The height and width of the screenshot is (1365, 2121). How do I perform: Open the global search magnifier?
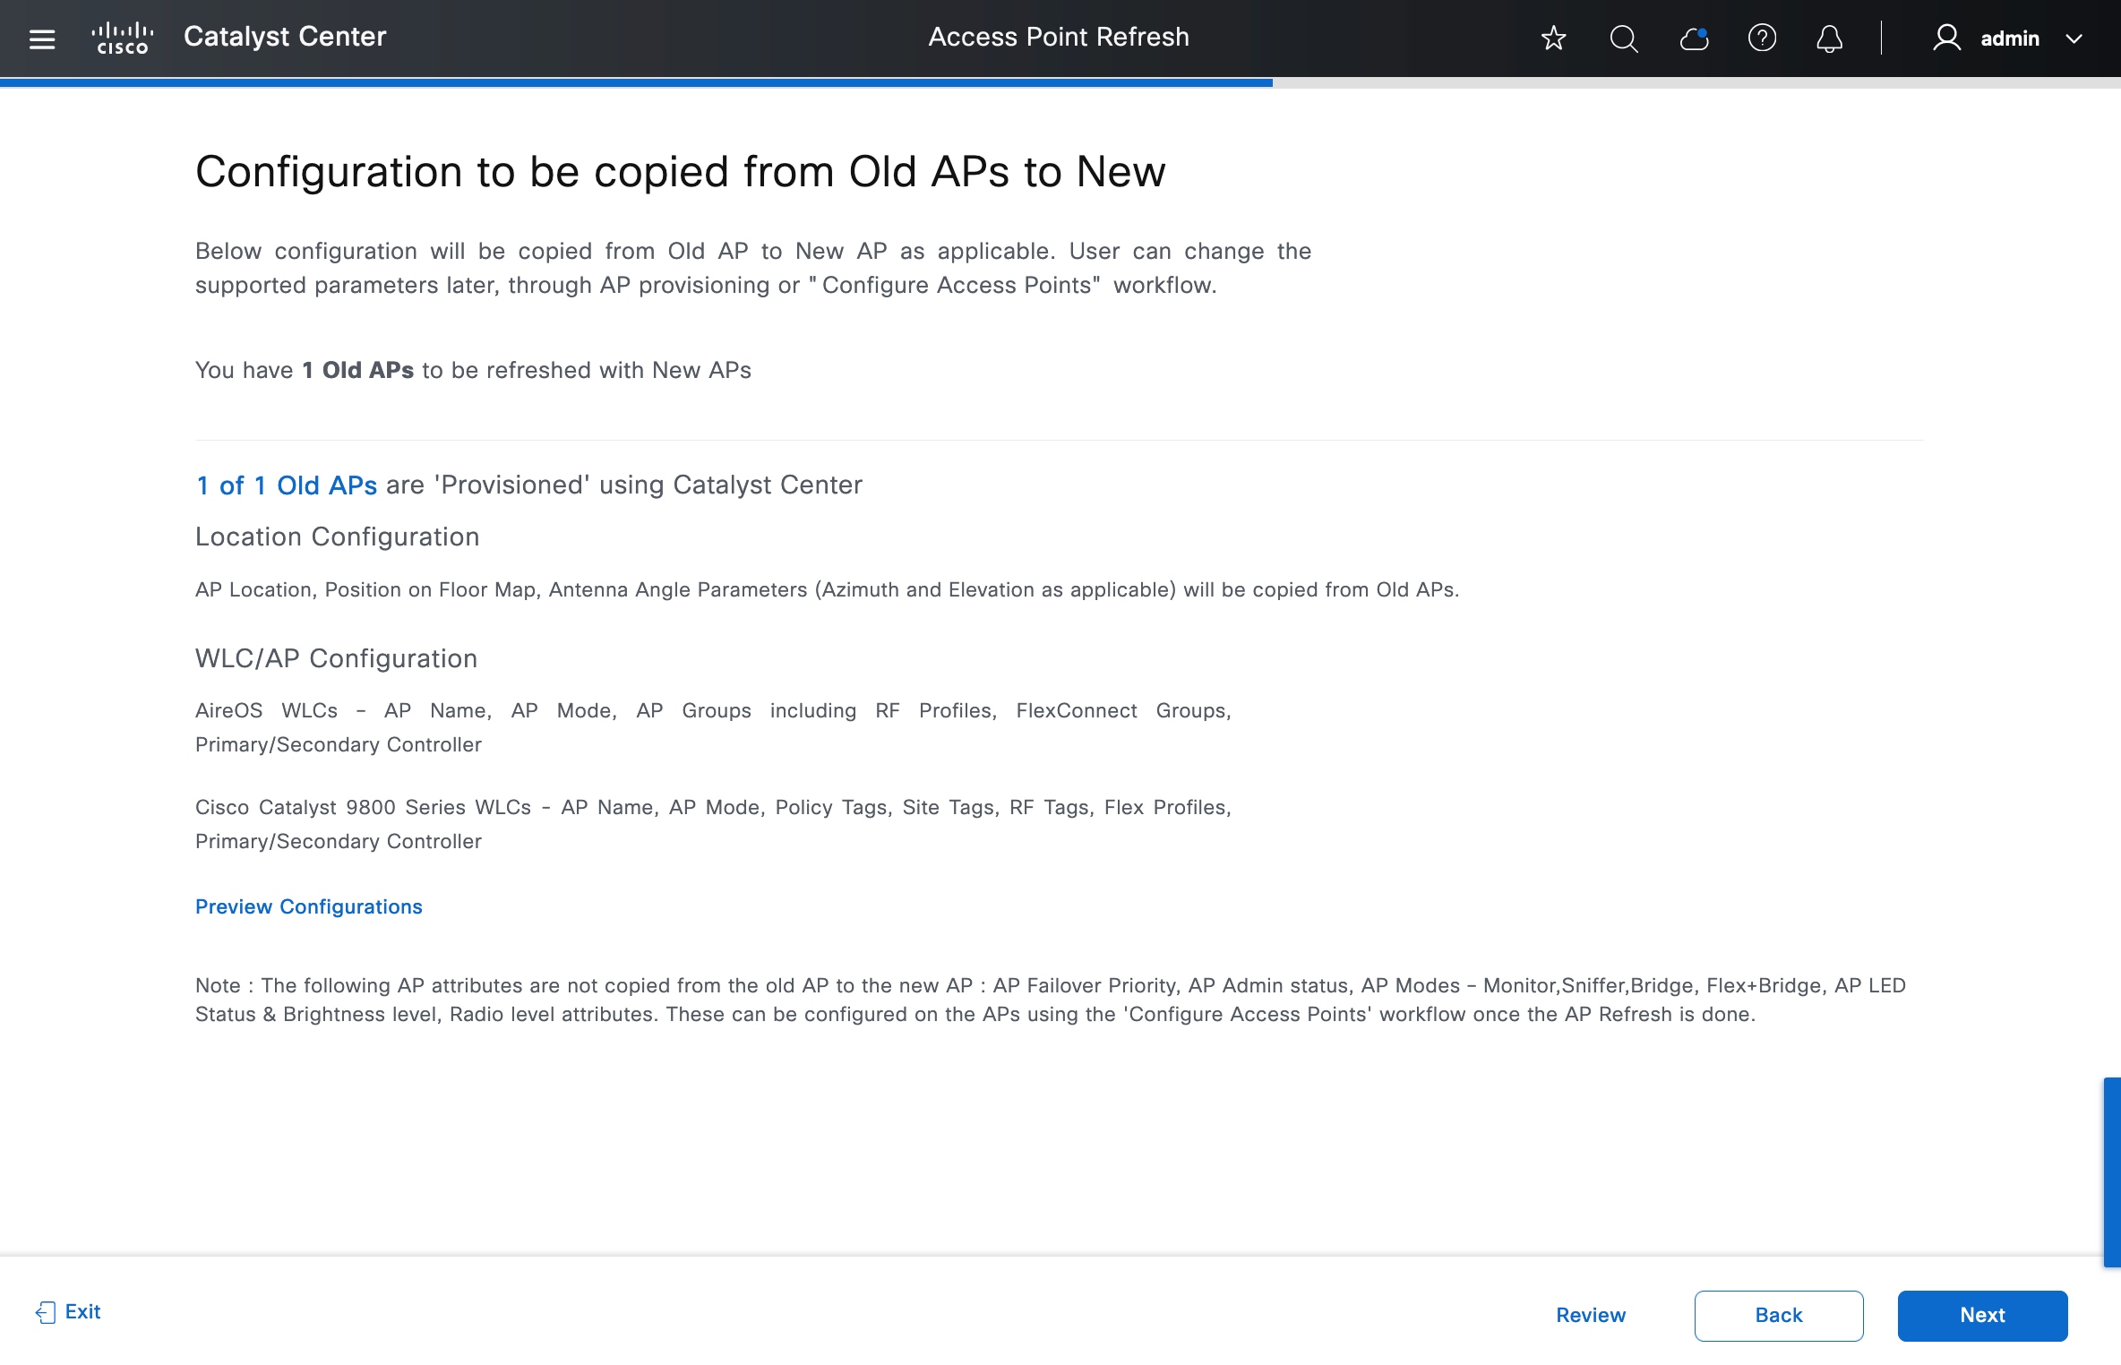click(x=1623, y=38)
